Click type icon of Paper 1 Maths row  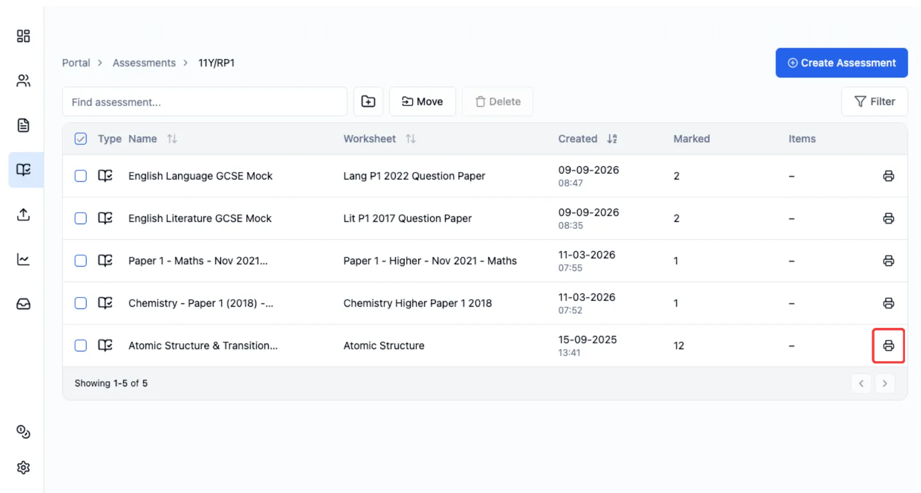[x=105, y=260]
